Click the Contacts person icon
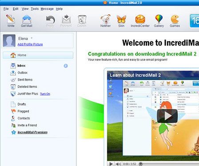 13,118
